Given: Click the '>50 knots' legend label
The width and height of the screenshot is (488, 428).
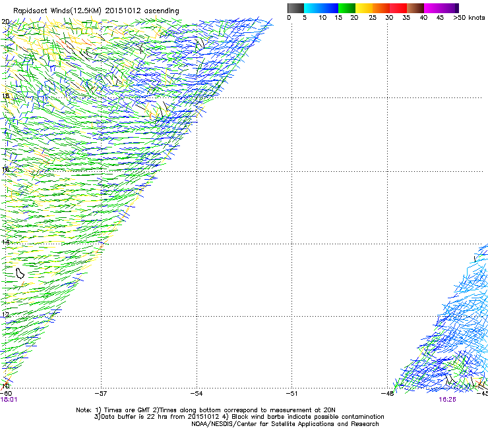Looking at the screenshot, I should (469, 18).
